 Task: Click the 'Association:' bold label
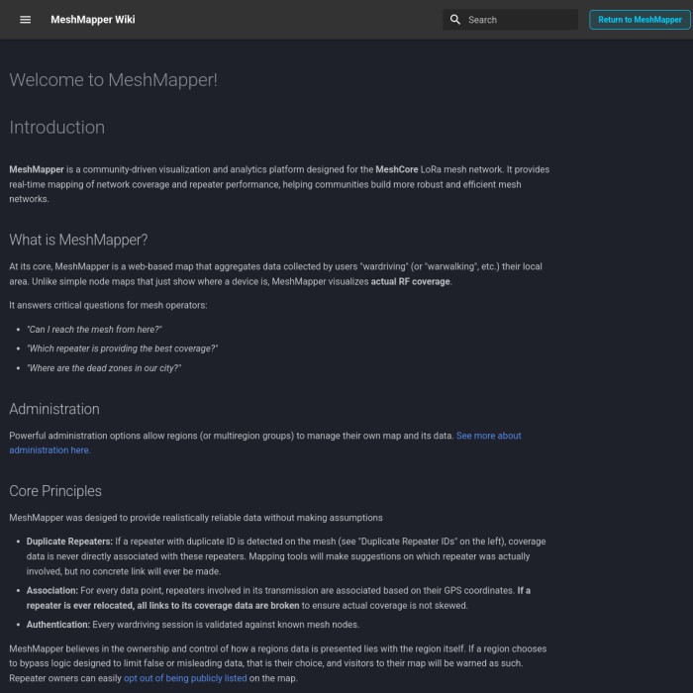pos(51,590)
